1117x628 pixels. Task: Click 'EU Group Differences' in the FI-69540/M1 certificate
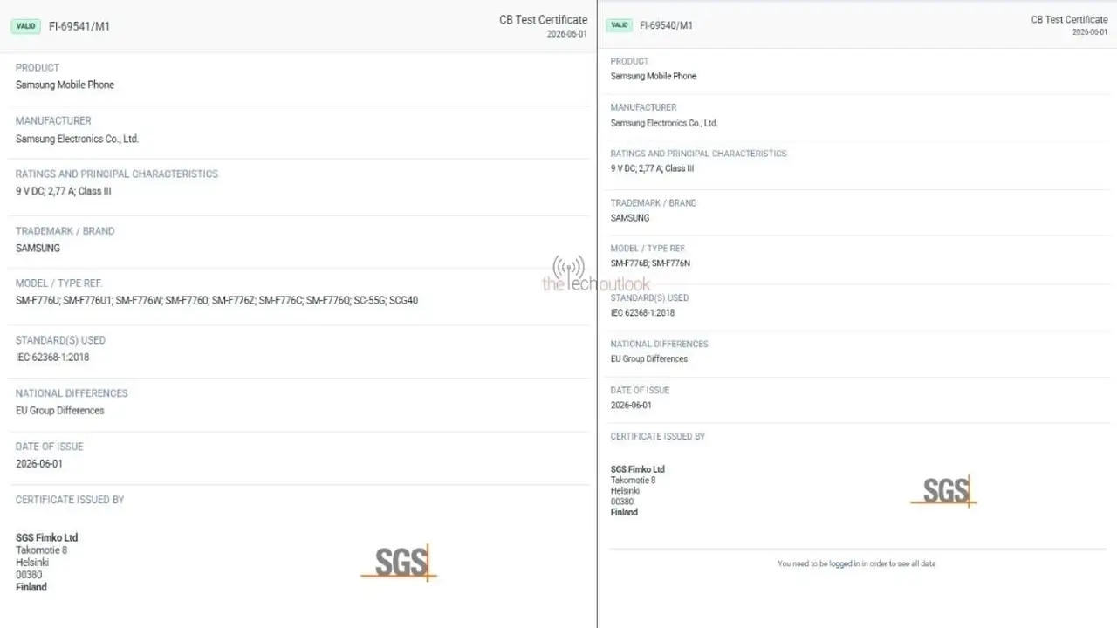pyautogui.click(x=649, y=358)
